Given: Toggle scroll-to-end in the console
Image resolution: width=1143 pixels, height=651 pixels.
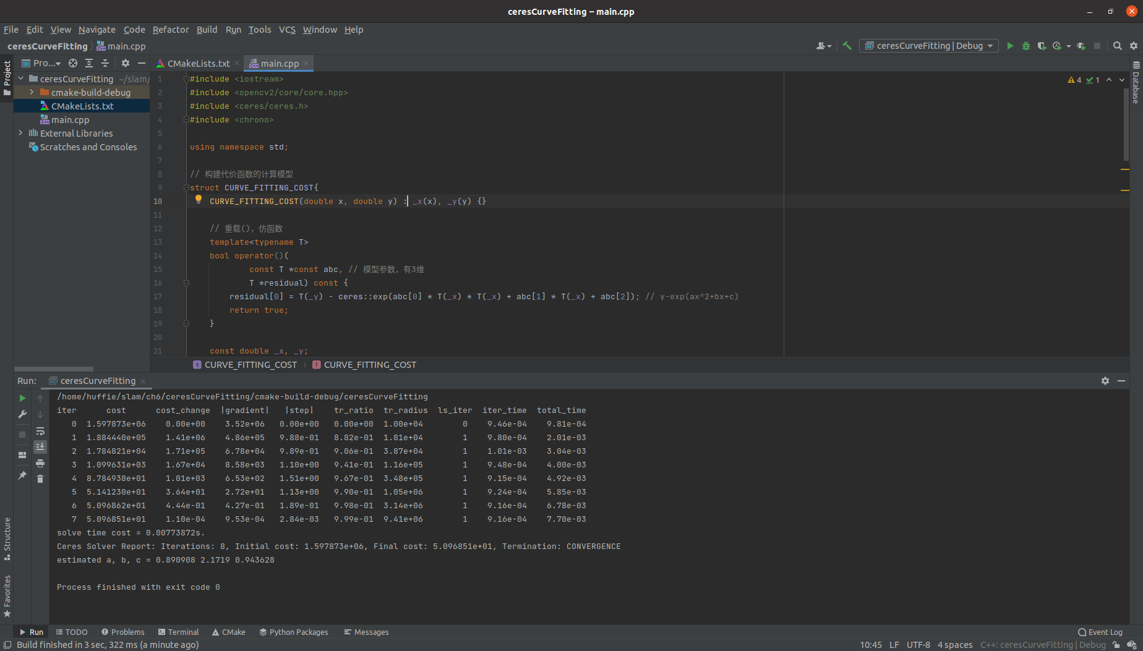Looking at the screenshot, I should (40, 446).
